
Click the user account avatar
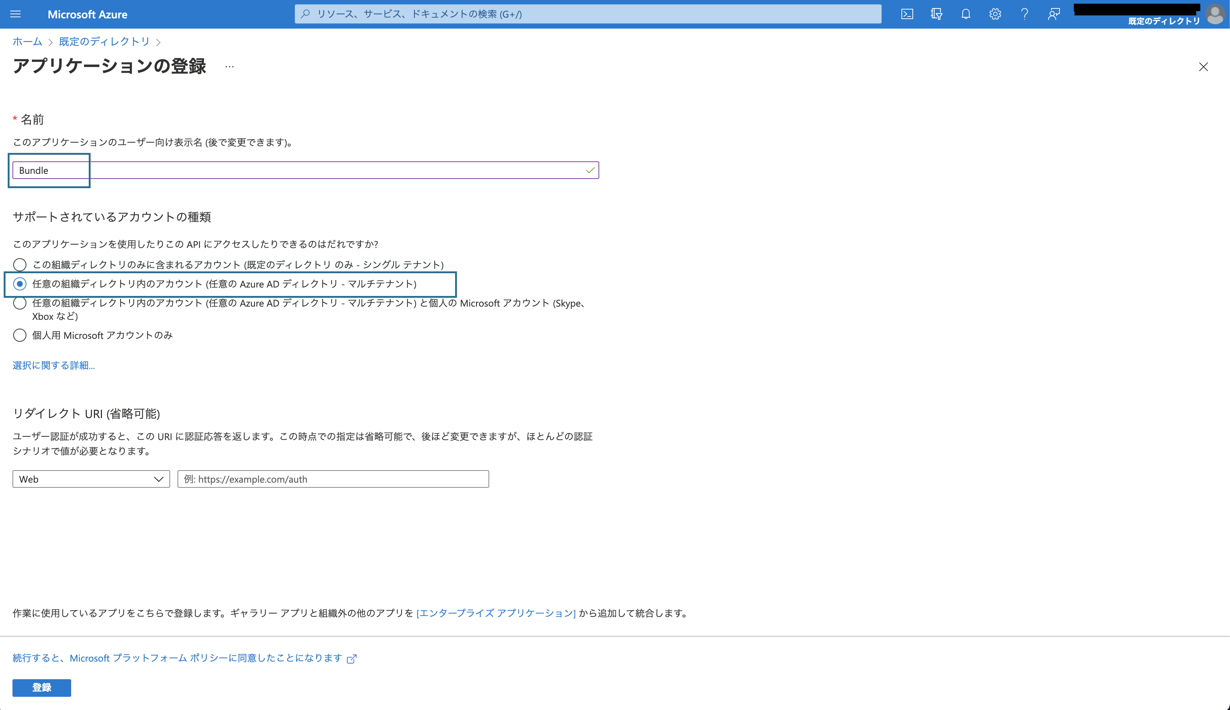coord(1215,14)
